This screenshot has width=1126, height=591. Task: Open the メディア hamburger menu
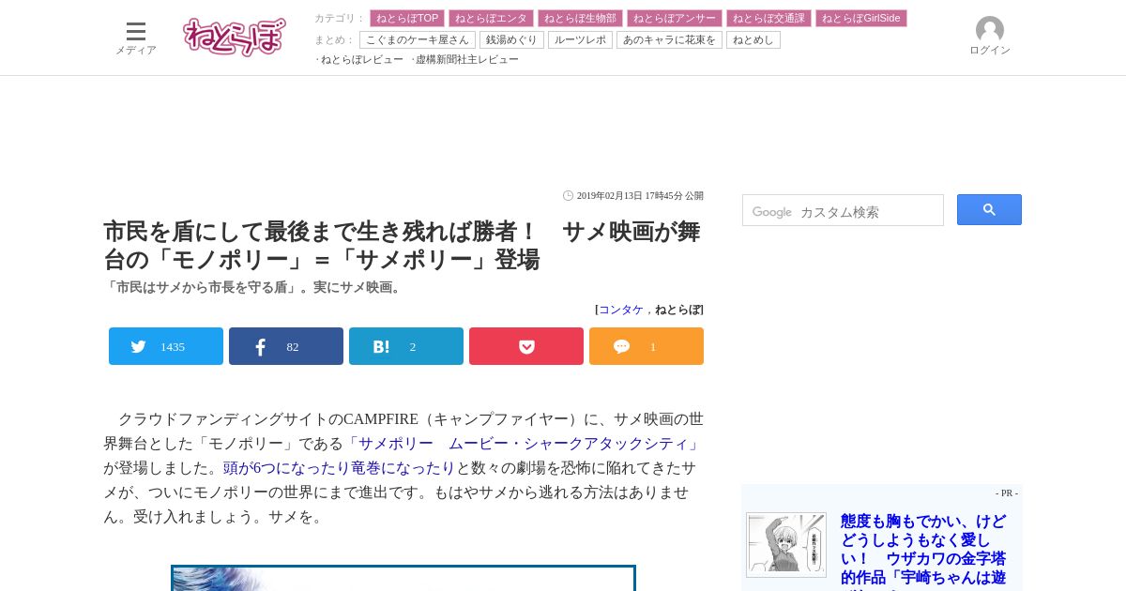(x=136, y=38)
